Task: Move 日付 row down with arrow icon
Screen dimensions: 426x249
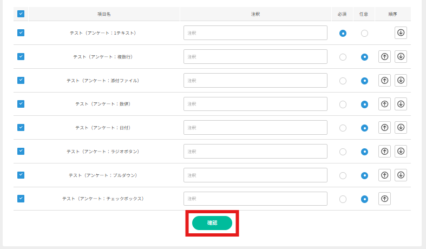Action: click(x=401, y=127)
